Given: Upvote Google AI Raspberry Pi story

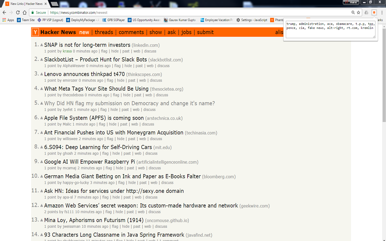Looking at the screenshot, I should click(42, 162).
